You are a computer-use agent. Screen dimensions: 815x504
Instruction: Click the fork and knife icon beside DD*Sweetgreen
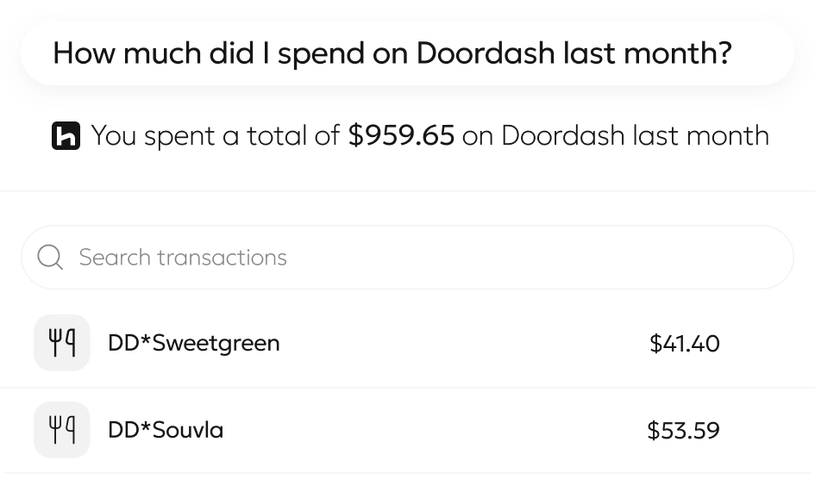[62, 343]
